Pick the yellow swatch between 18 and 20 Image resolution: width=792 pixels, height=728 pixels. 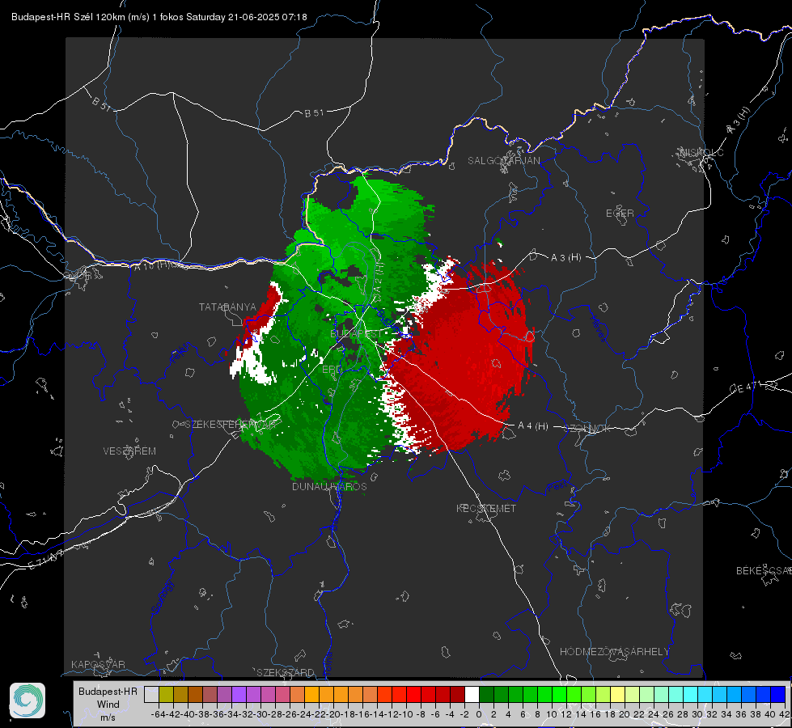(x=617, y=694)
